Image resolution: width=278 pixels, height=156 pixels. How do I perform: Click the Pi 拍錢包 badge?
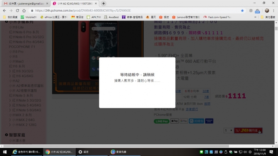[197, 121]
